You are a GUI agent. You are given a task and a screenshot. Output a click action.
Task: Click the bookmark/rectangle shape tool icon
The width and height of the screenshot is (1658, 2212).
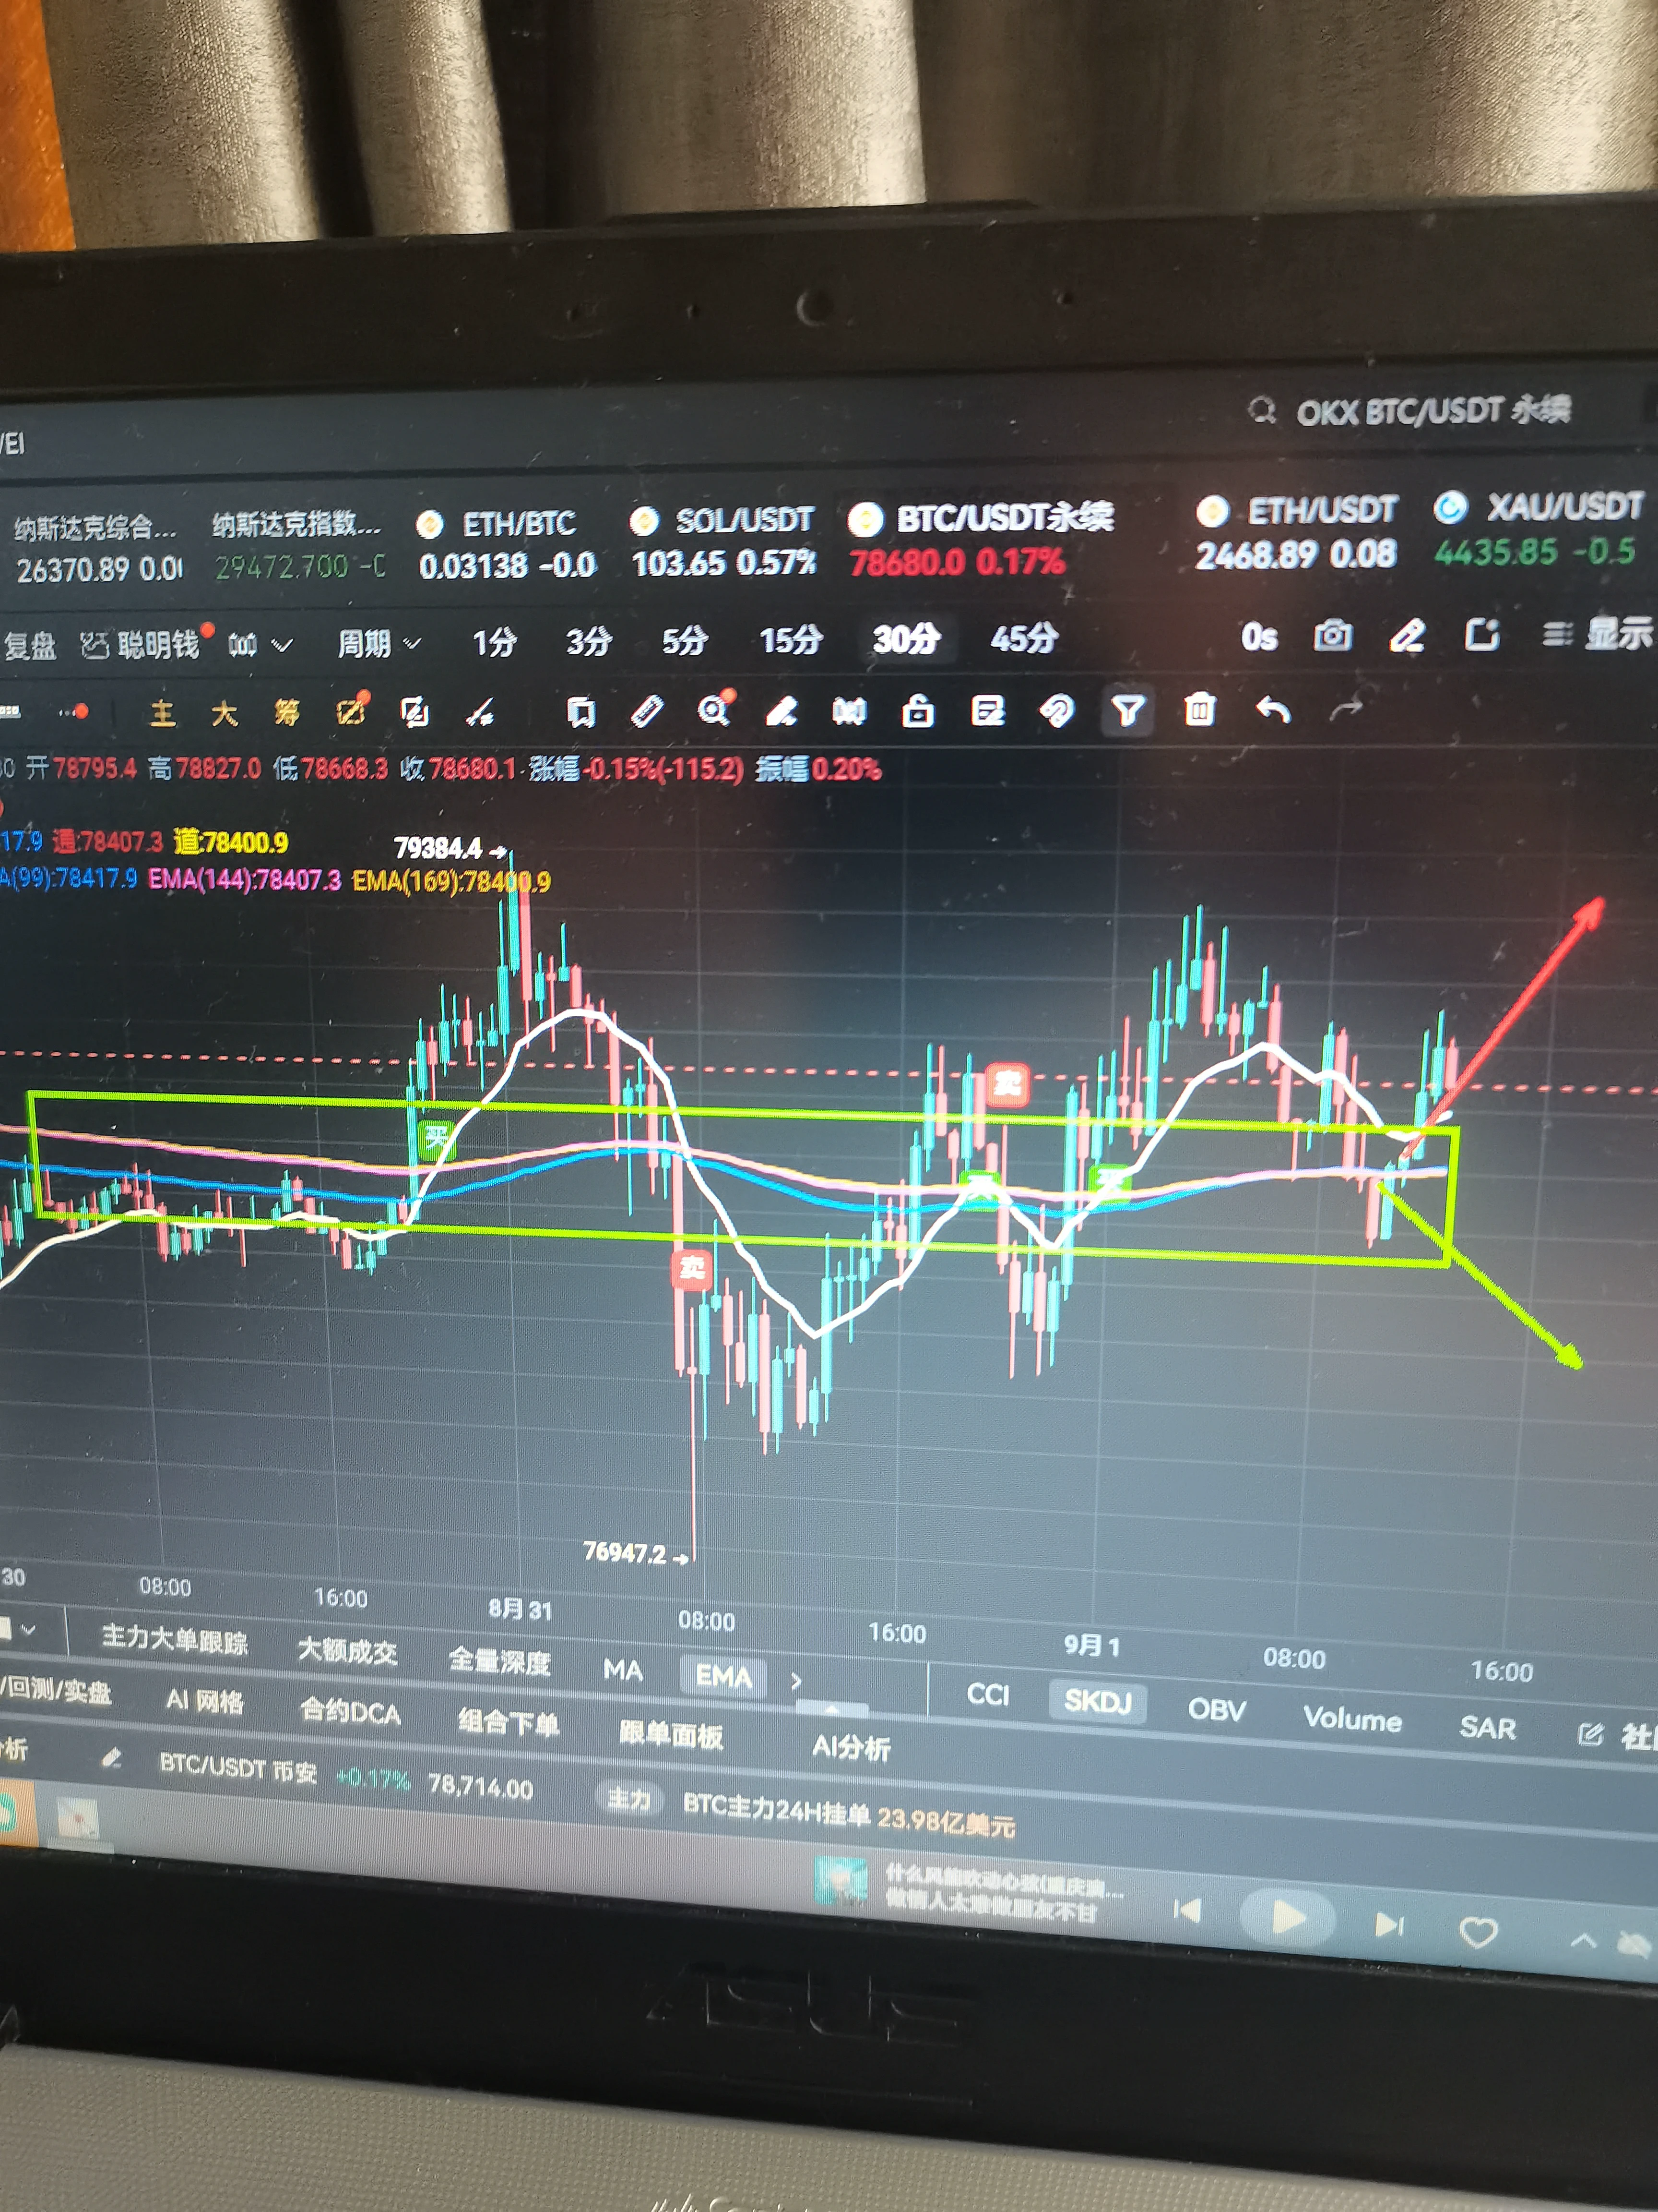tap(580, 712)
